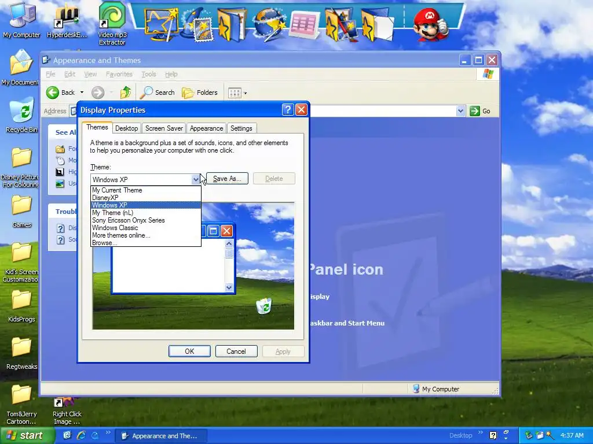
Task: Collapse the Theme combo box arrow
Action: point(196,179)
